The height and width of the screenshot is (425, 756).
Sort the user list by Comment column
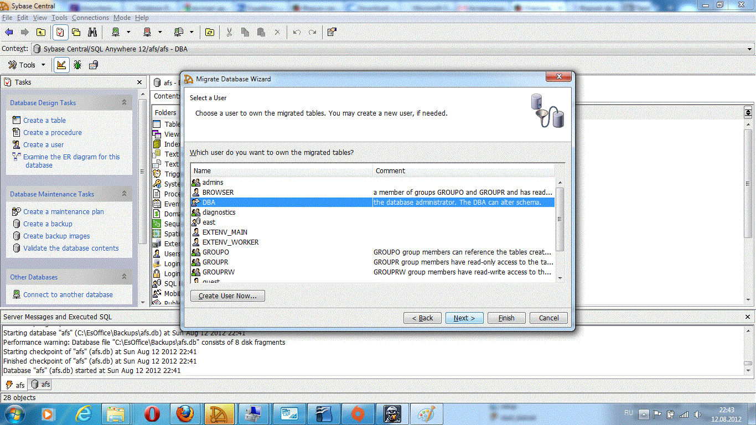tap(463, 170)
